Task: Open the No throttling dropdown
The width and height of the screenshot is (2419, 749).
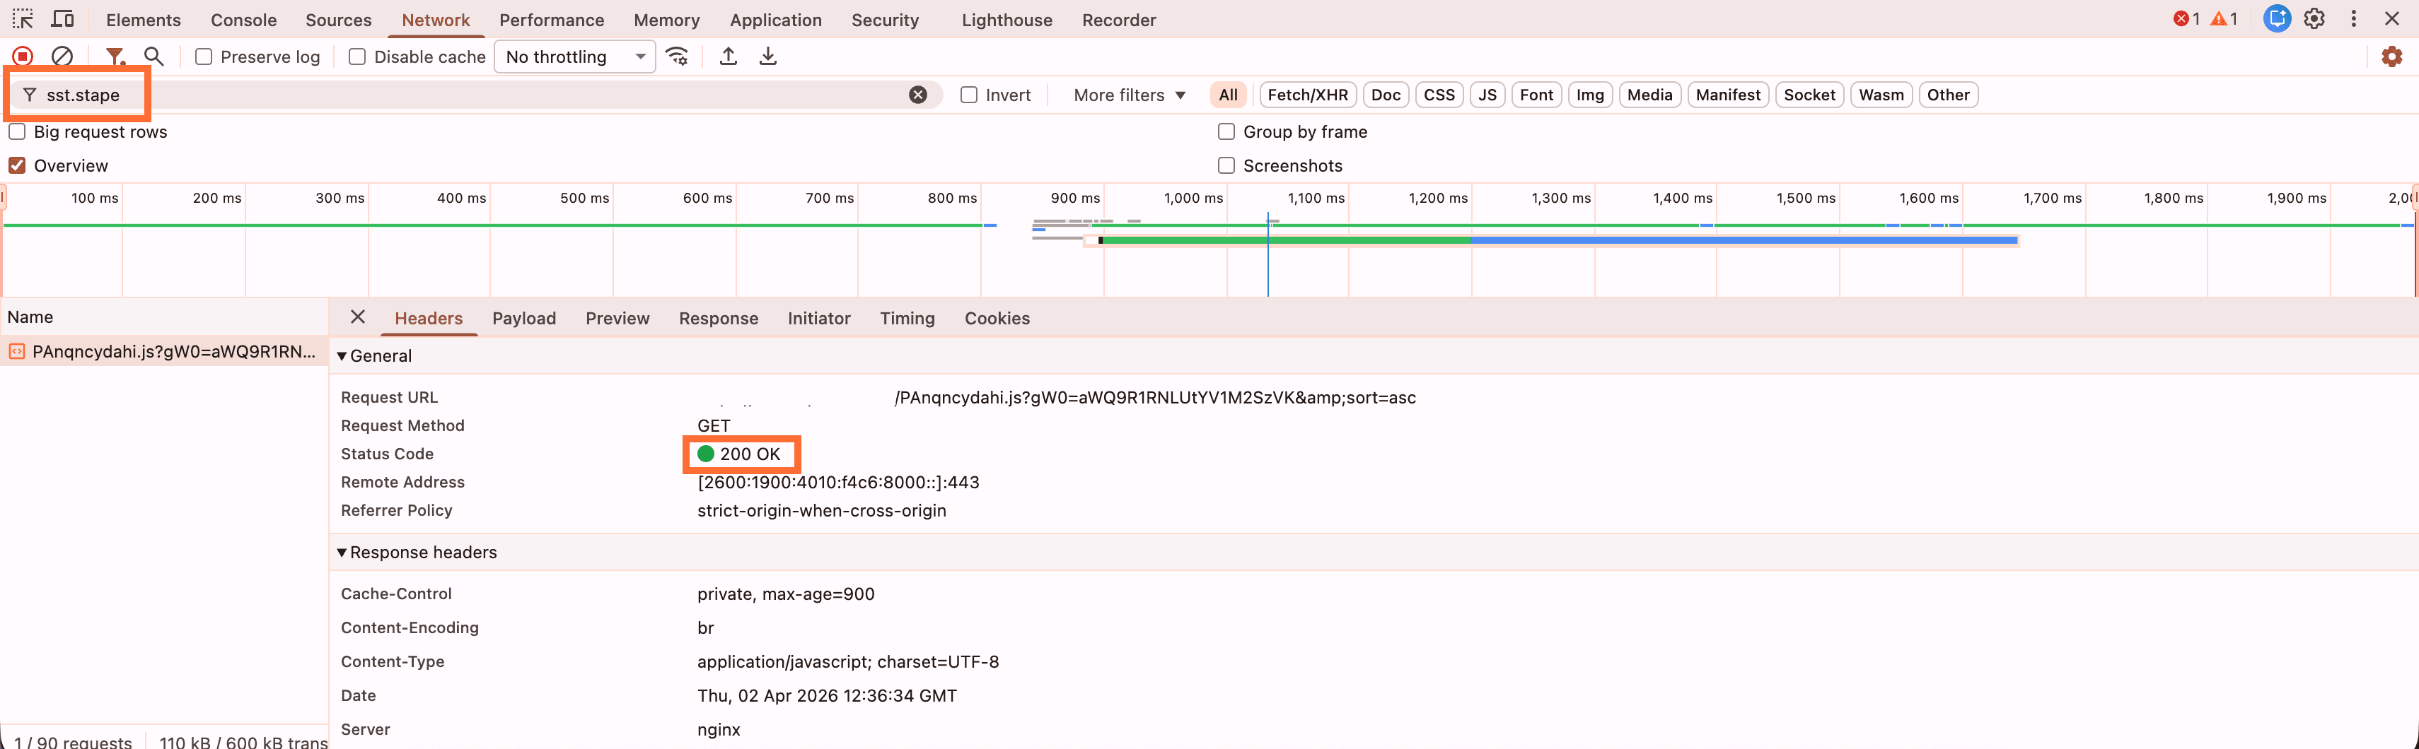Action: pyautogui.click(x=575, y=57)
